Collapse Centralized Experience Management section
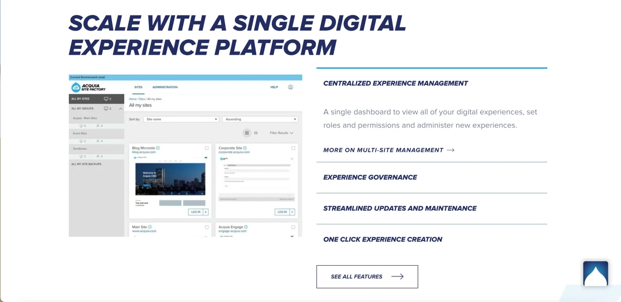621x302 pixels. point(432,83)
